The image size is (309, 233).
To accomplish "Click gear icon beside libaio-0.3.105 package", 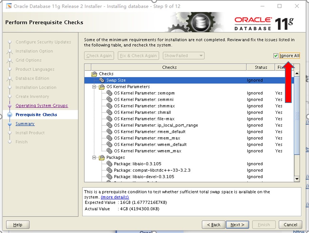I will tap(109, 164).
